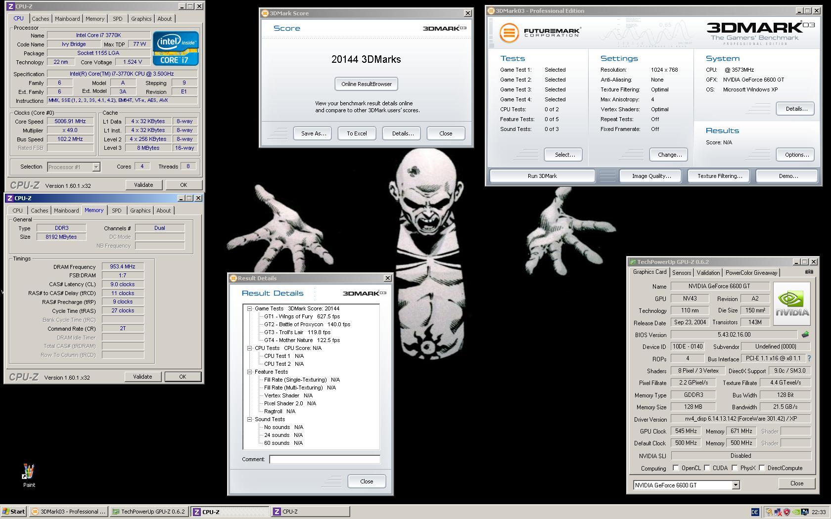831x519 pixels.
Task: Click the 22:33 system tray clock
Action: pyautogui.click(x=818, y=512)
